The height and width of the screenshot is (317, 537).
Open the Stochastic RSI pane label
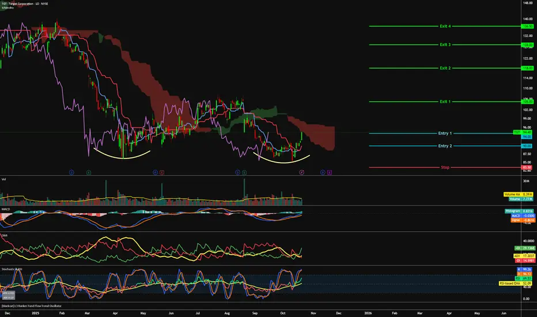click(12, 269)
